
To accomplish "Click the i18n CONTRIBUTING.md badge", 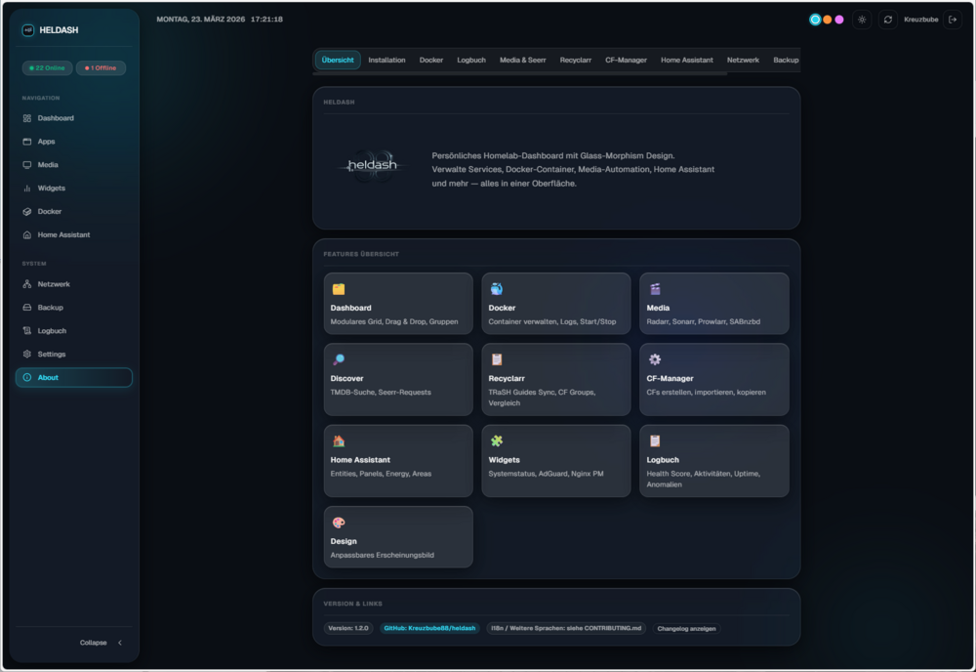I will pos(566,628).
